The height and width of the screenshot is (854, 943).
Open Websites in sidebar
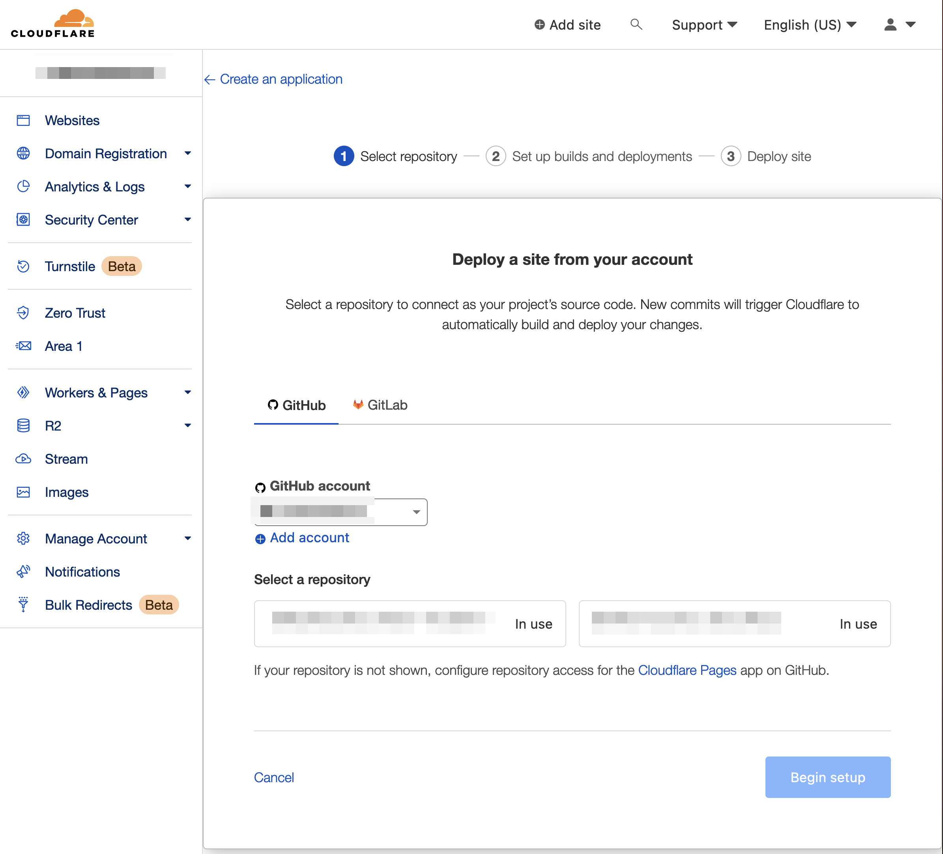click(72, 120)
